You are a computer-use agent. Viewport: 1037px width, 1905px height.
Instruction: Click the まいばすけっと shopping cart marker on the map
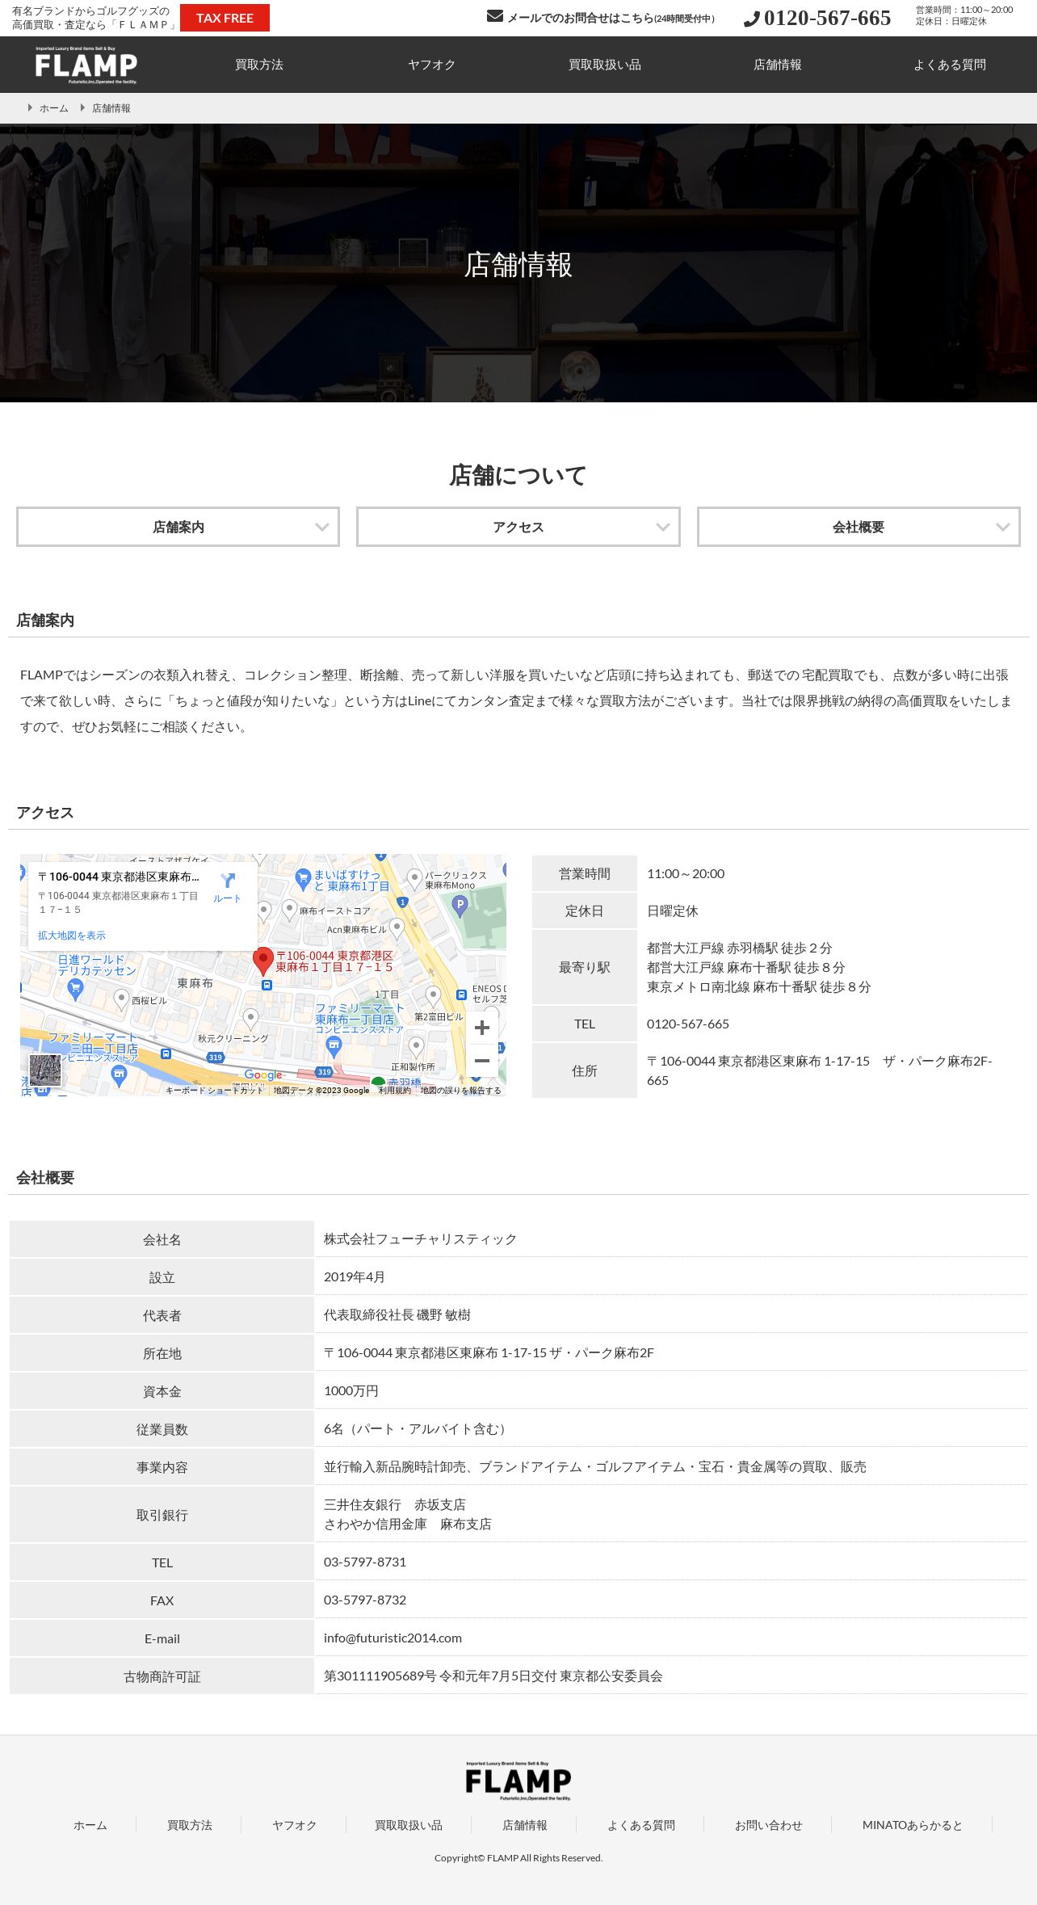coord(303,878)
